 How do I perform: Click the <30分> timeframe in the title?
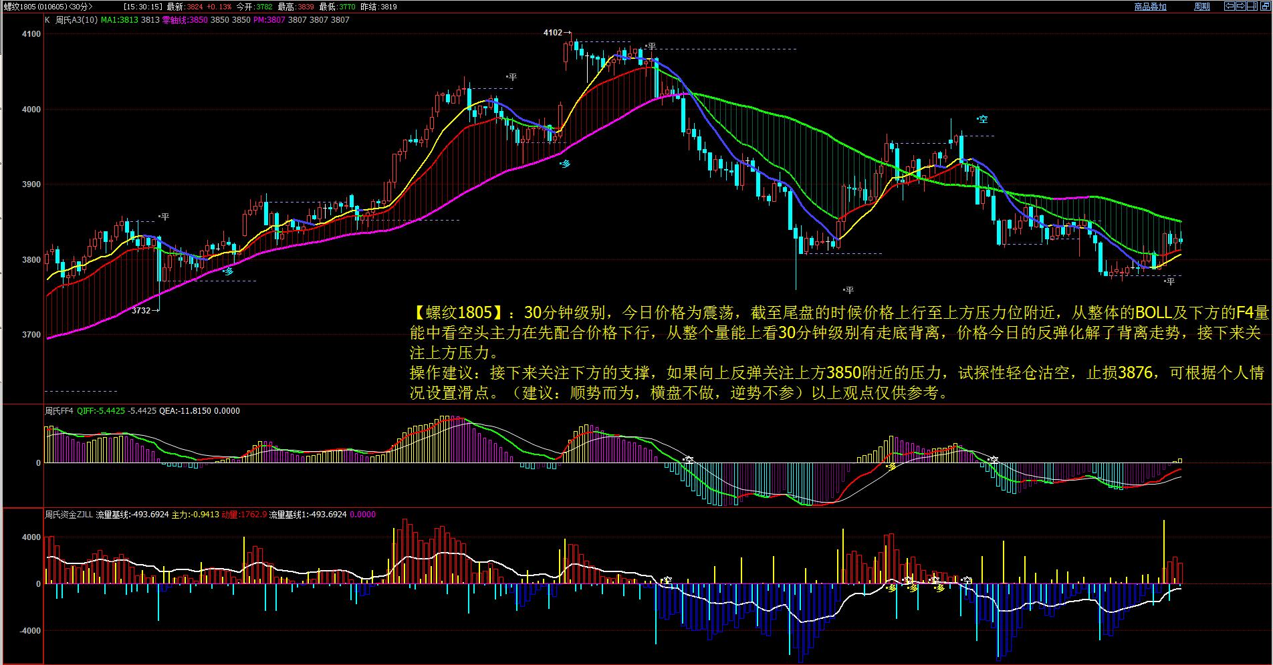tap(82, 7)
